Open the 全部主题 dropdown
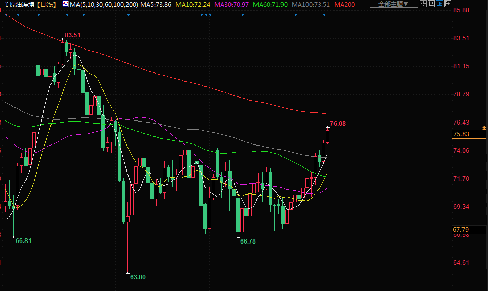Screen dimensions: 488x291 coord(393,4)
